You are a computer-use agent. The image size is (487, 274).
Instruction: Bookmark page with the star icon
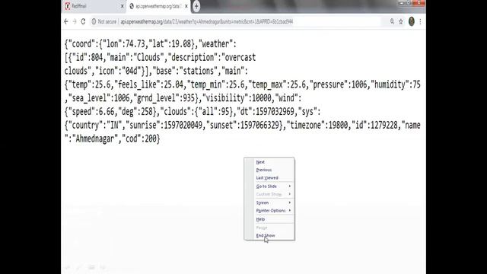[401, 21]
